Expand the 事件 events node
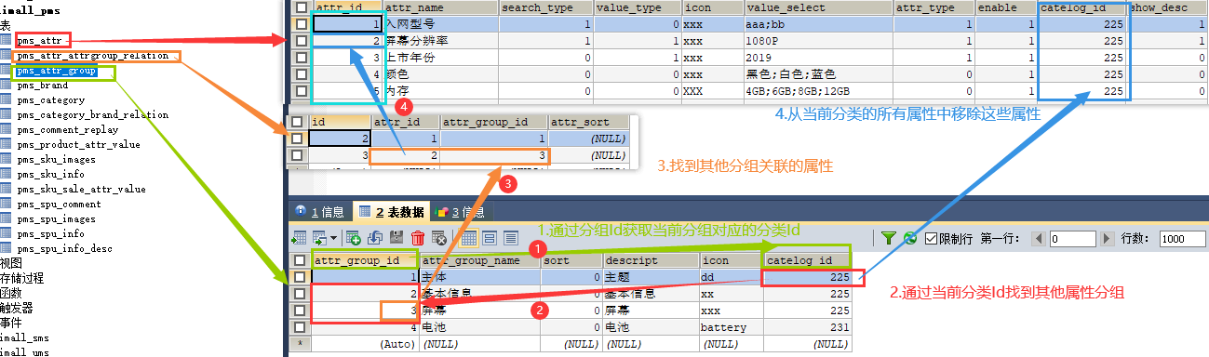The height and width of the screenshot is (357, 1209). [11, 323]
